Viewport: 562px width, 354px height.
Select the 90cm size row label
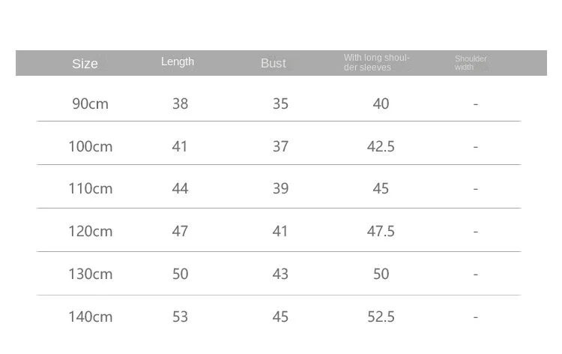pyautogui.click(x=91, y=103)
